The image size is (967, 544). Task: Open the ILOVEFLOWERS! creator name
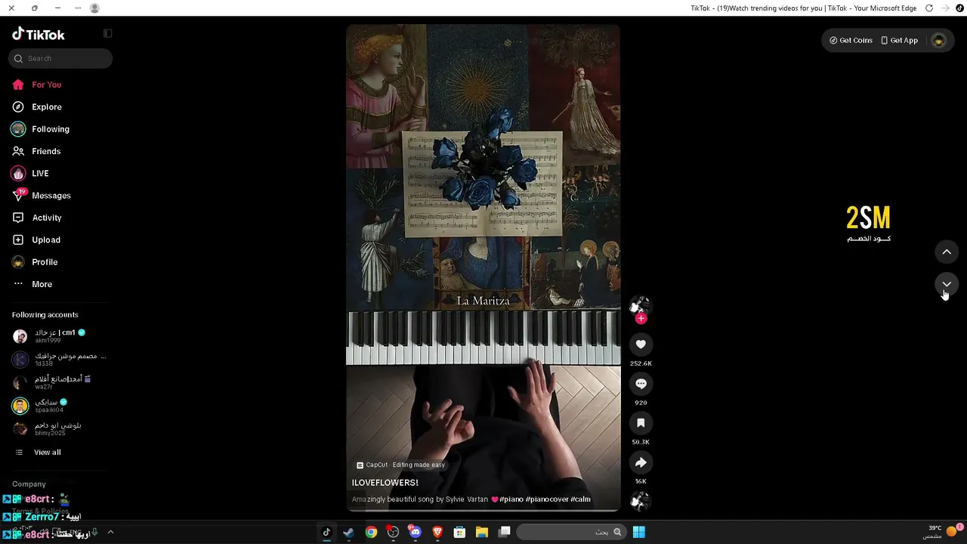[385, 483]
